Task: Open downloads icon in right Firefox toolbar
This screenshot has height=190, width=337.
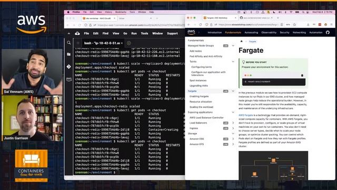Action: (308, 25)
